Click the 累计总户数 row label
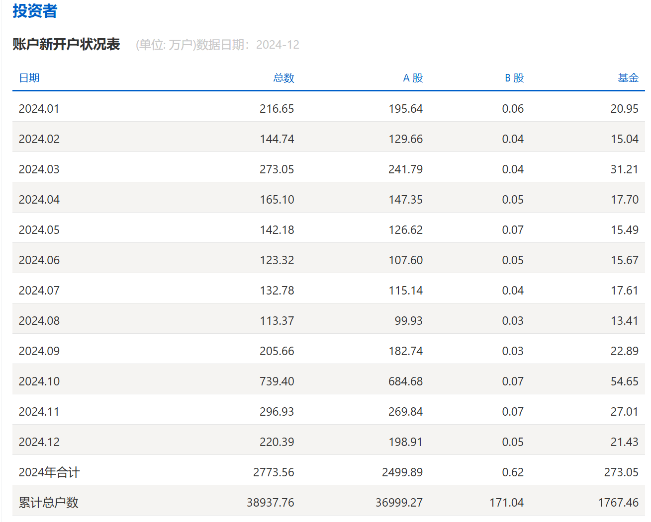Viewport: 651px width, 522px height. [49, 503]
